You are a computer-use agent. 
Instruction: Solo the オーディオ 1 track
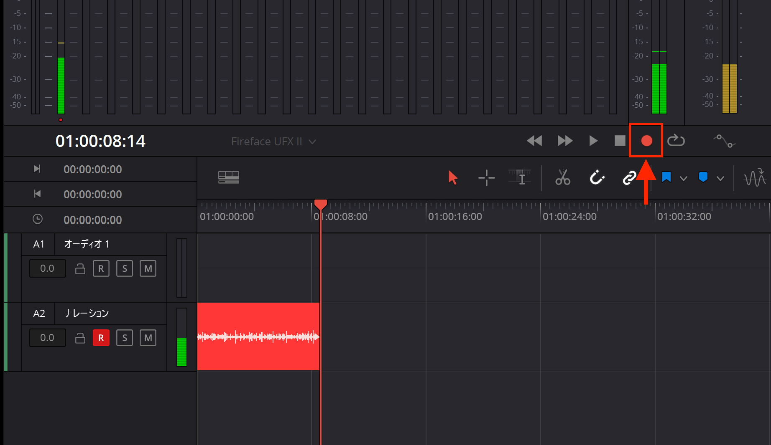click(125, 268)
